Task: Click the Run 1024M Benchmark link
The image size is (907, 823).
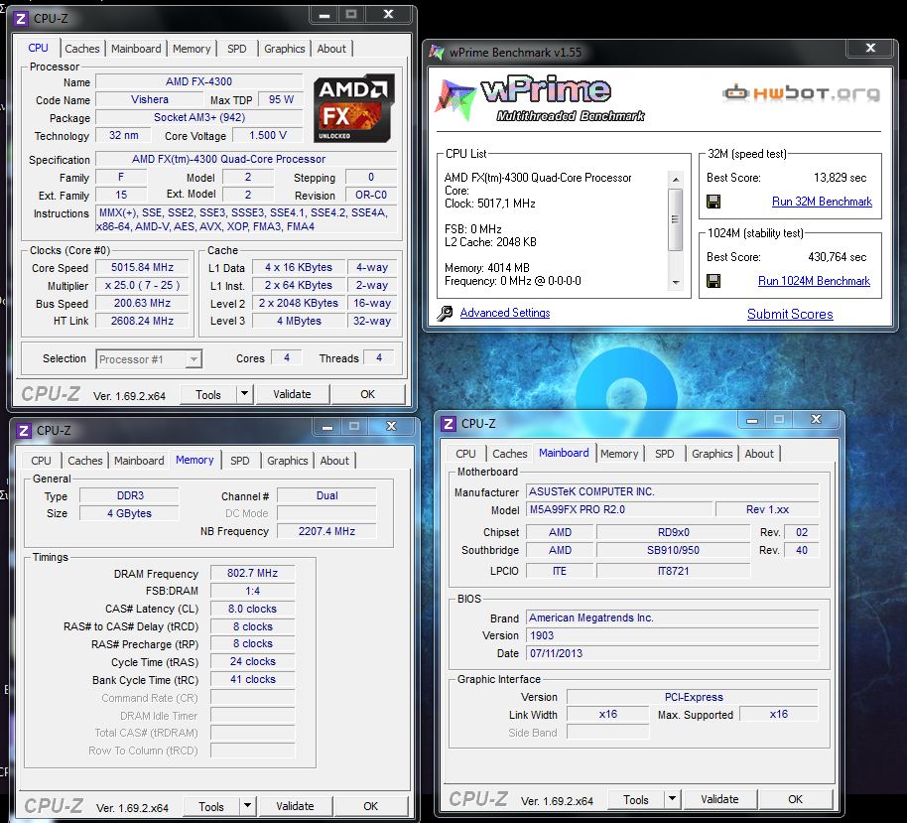Action: pyautogui.click(x=814, y=281)
